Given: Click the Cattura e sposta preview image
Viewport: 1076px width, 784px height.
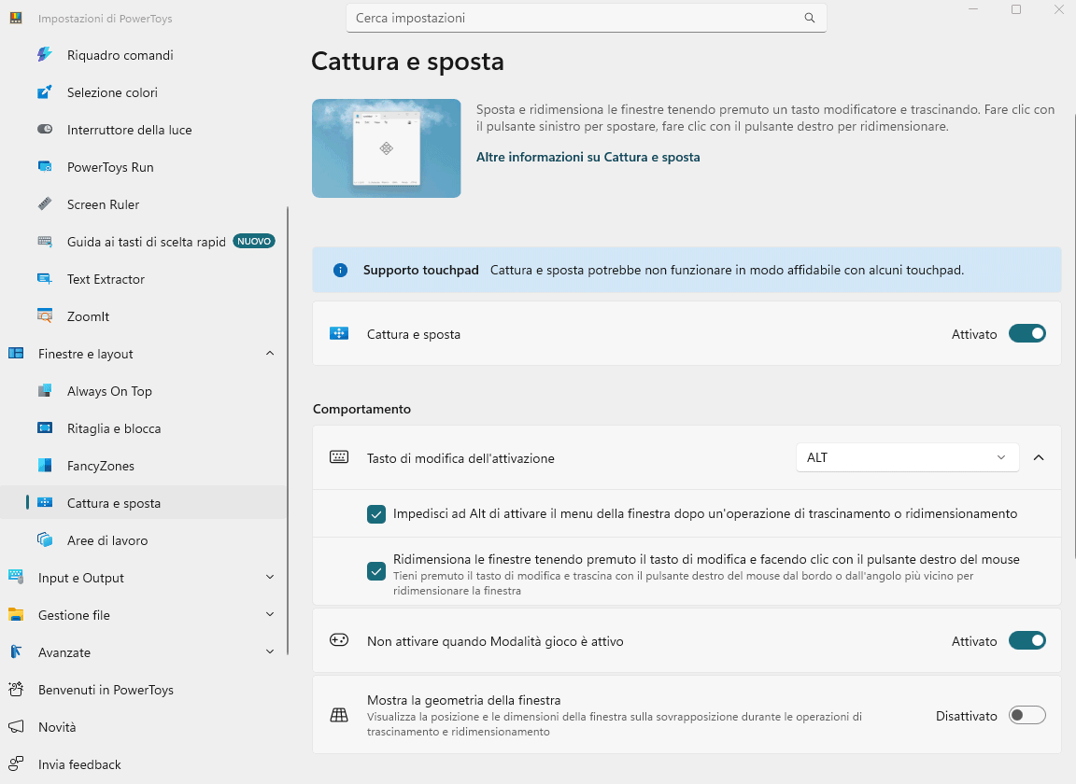Looking at the screenshot, I should coord(387,148).
